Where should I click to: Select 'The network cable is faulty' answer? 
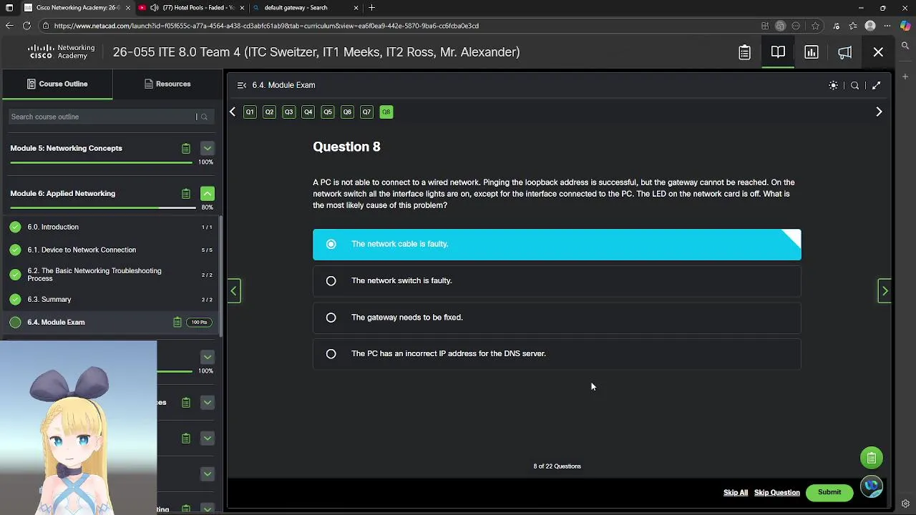pyautogui.click(x=557, y=245)
